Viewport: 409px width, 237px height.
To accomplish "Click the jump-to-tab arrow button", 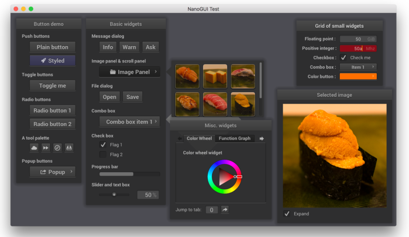I will click(225, 210).
